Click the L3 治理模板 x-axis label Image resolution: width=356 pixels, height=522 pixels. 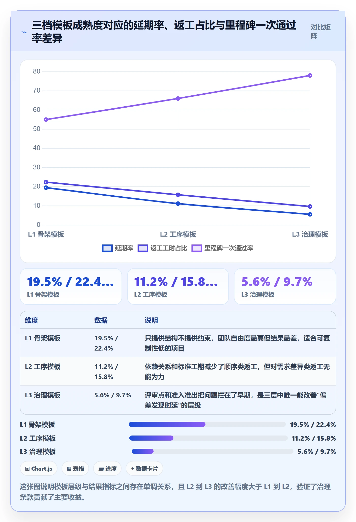[x=310, y=234]
